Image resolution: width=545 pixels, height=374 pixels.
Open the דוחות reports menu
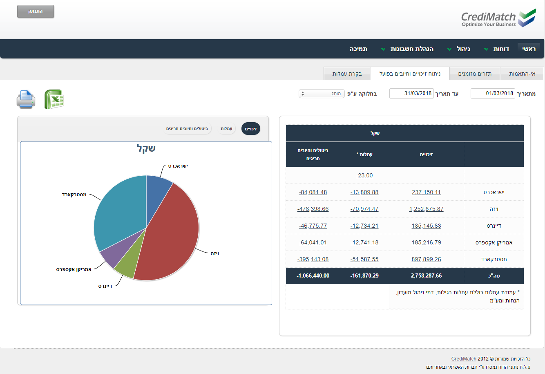tap(501, 49)
